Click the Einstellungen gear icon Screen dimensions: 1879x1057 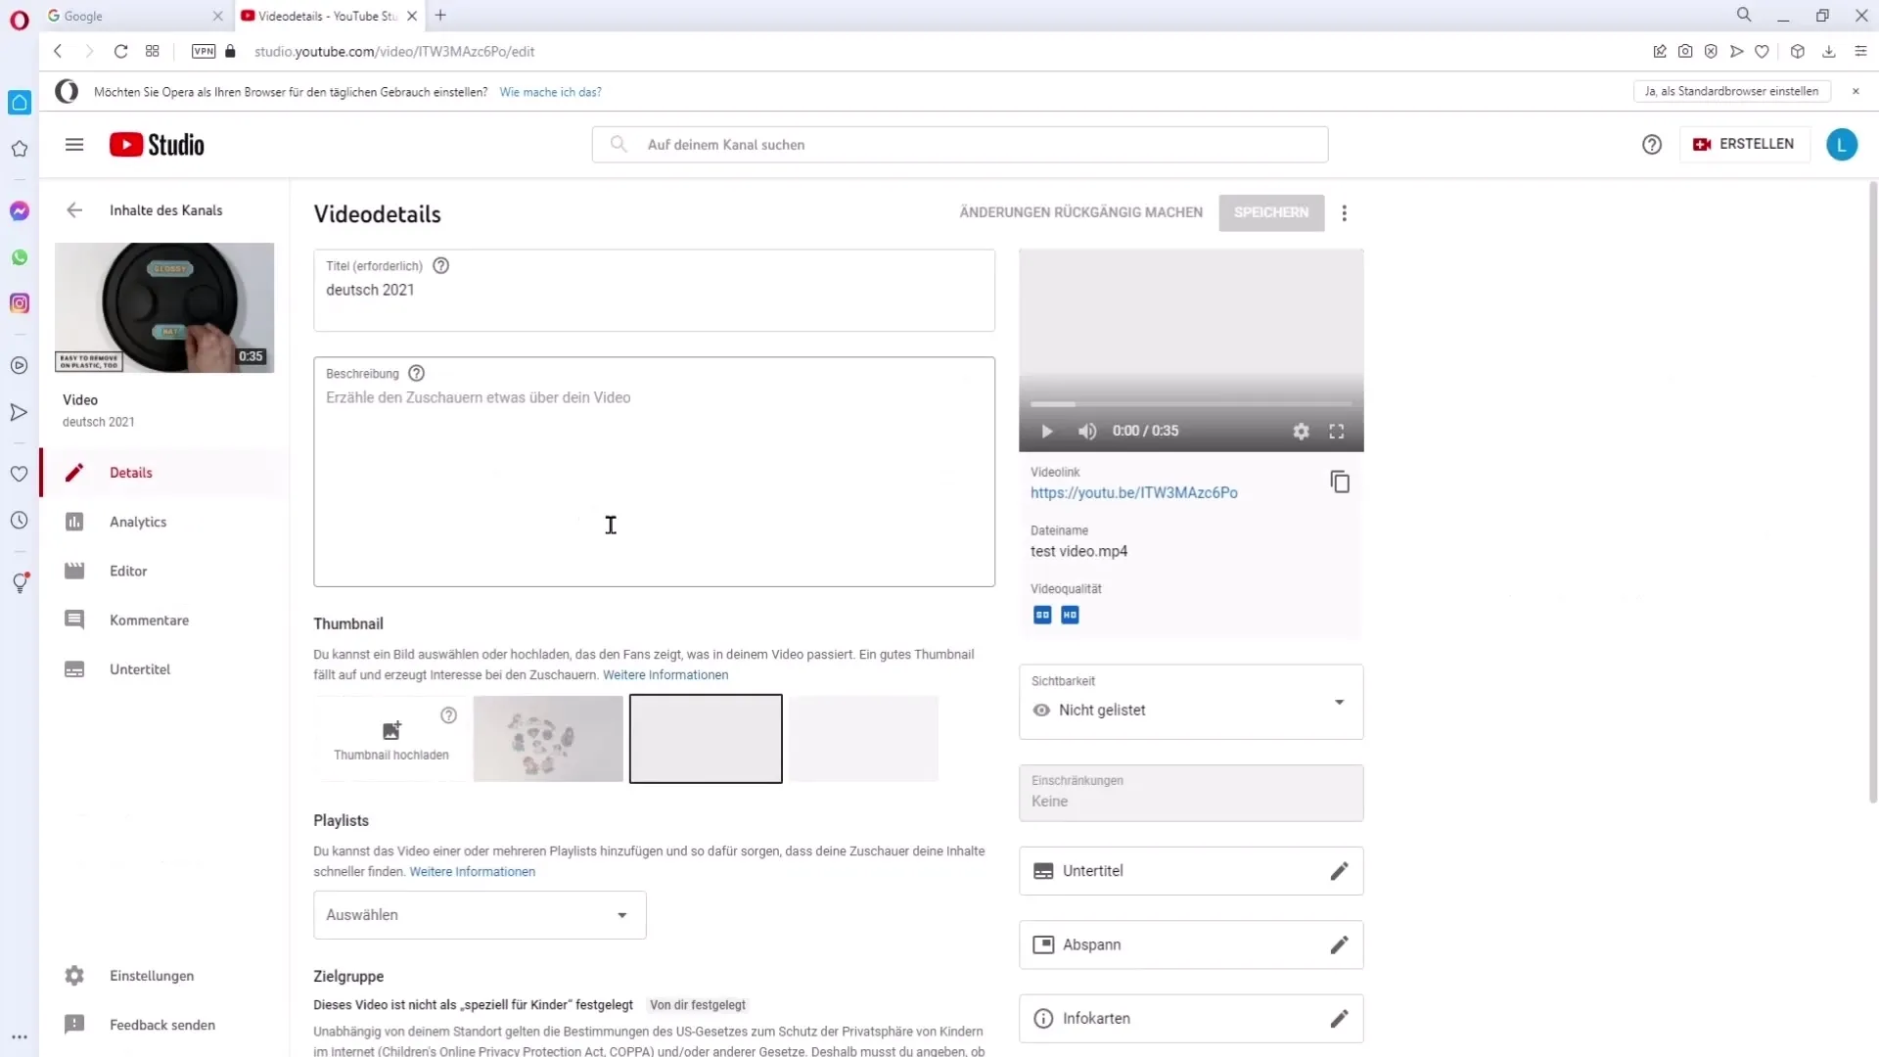(72, 976)
